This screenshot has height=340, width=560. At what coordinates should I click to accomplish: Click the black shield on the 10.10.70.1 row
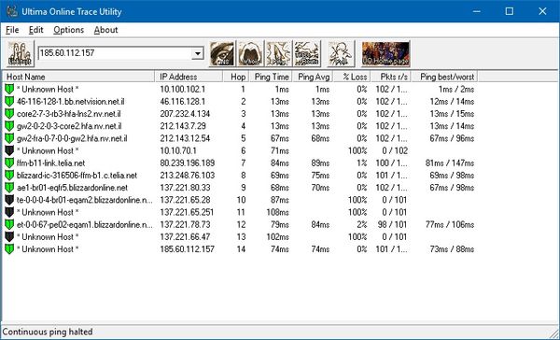[9, 151]
